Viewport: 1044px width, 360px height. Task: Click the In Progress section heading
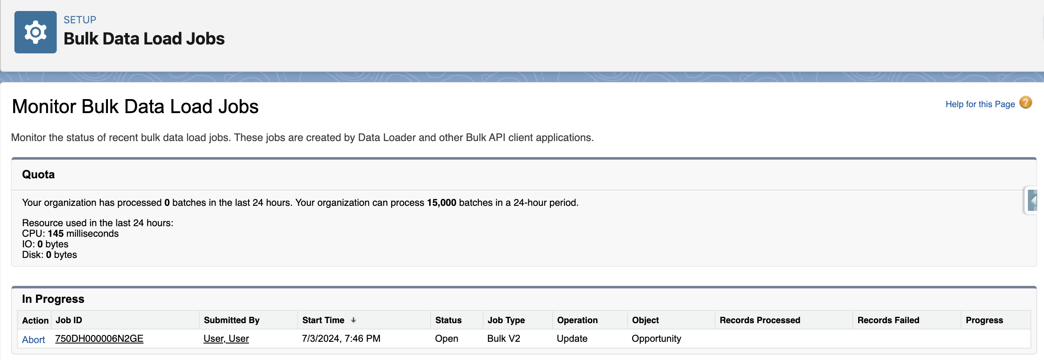point(53,299)
